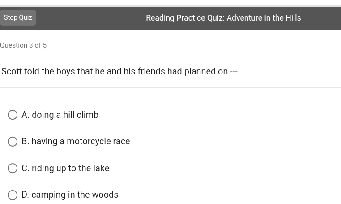The height and width of the screenshot is (204, 341).
Task: Mark the radio button for option C
Action: click(x=13, y=168)
